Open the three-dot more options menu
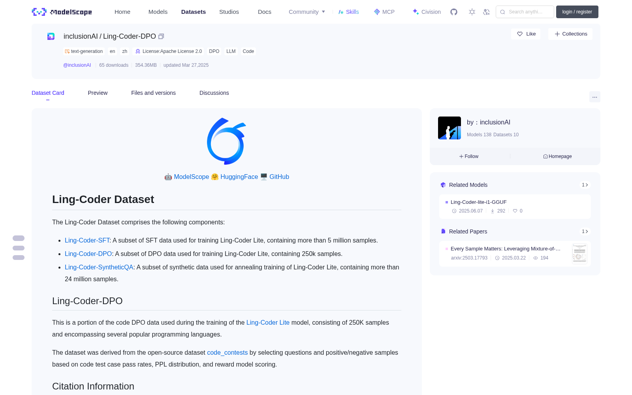632x395 pixels. click(x=594, y=97)
